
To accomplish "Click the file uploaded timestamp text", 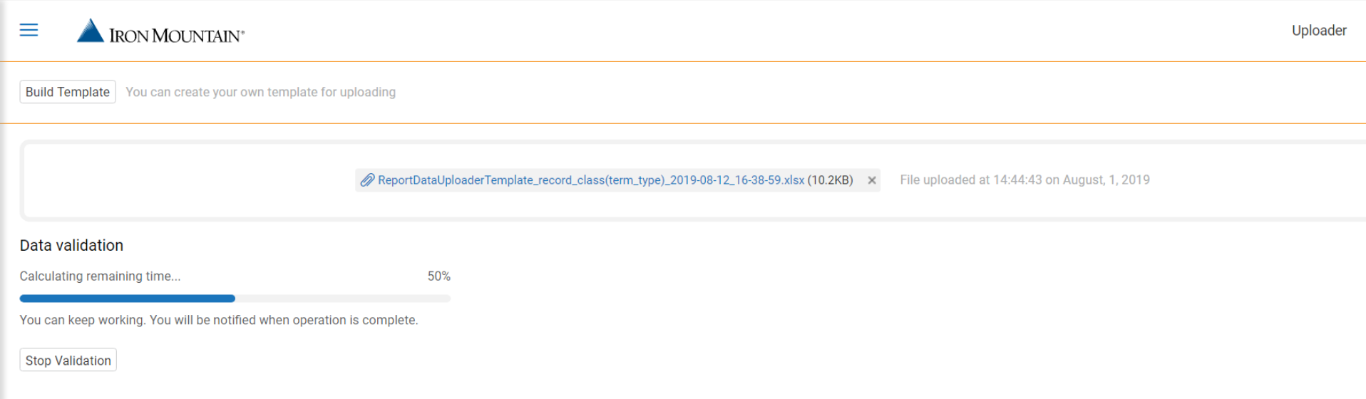I will point(1024,180).
